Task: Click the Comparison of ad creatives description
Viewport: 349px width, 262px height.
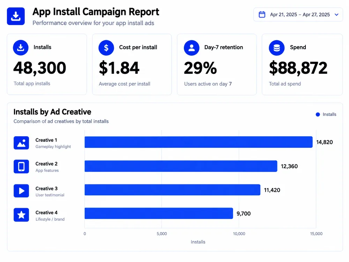Action: (61, 122)
